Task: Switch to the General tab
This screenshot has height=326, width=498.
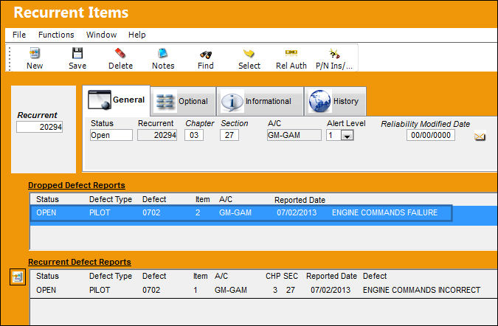Action: [117, 100]
